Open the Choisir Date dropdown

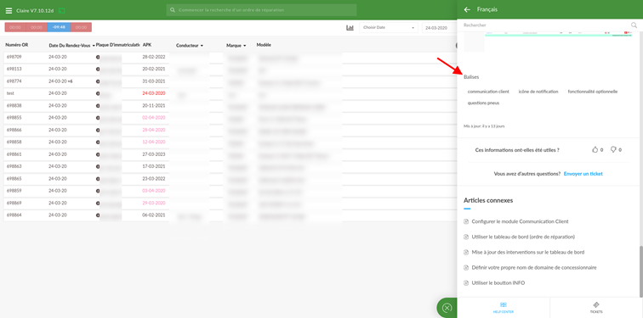click(x=389, y=28)
